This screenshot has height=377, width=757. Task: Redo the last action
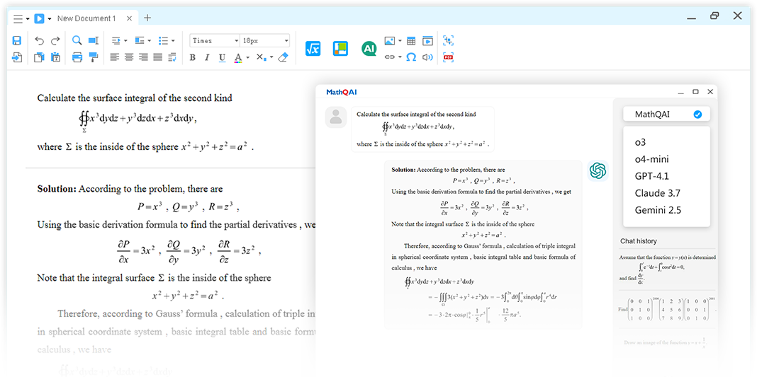pyautogui.click(x=55, y=41)
